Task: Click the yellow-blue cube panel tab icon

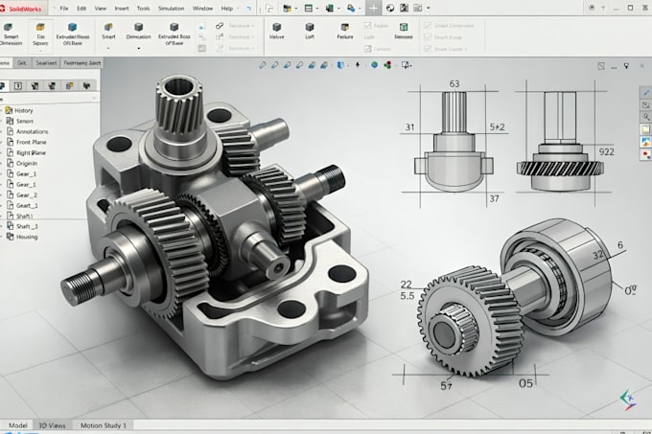Action: click(69, 86)
